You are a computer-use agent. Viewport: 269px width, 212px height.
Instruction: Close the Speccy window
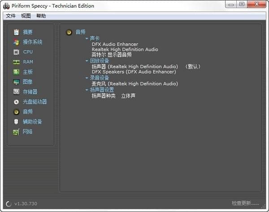(x=256, y=4)
